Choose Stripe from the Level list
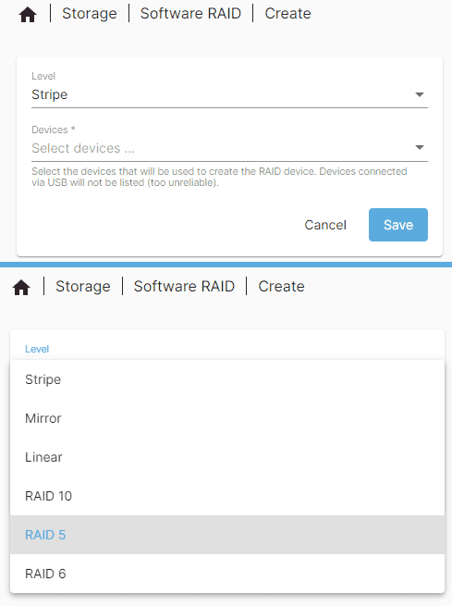The height and width of the screenshot is (606, 452). click(227, 379)
